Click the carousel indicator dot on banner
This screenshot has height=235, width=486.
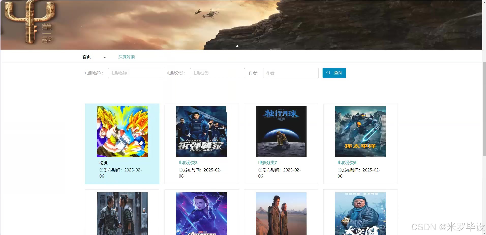tap(237, 46)
